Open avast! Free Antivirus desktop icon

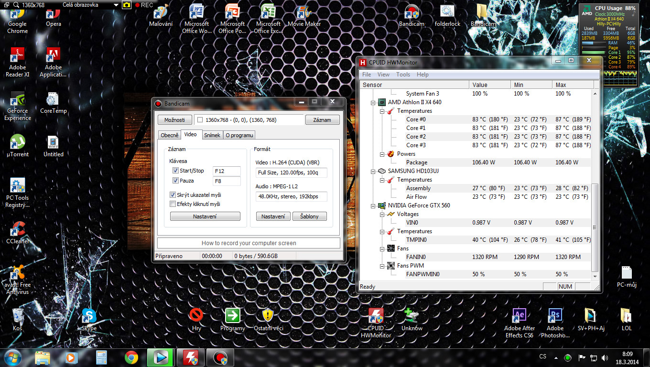coord(17,280)
